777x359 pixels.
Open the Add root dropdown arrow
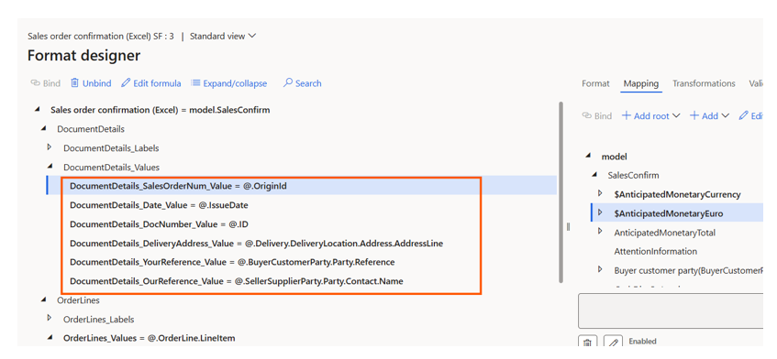(x=676, y=115)
